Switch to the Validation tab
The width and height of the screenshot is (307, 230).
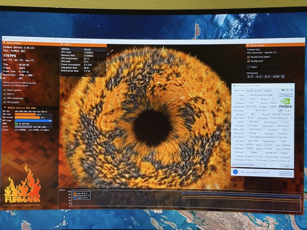[268, 91]
